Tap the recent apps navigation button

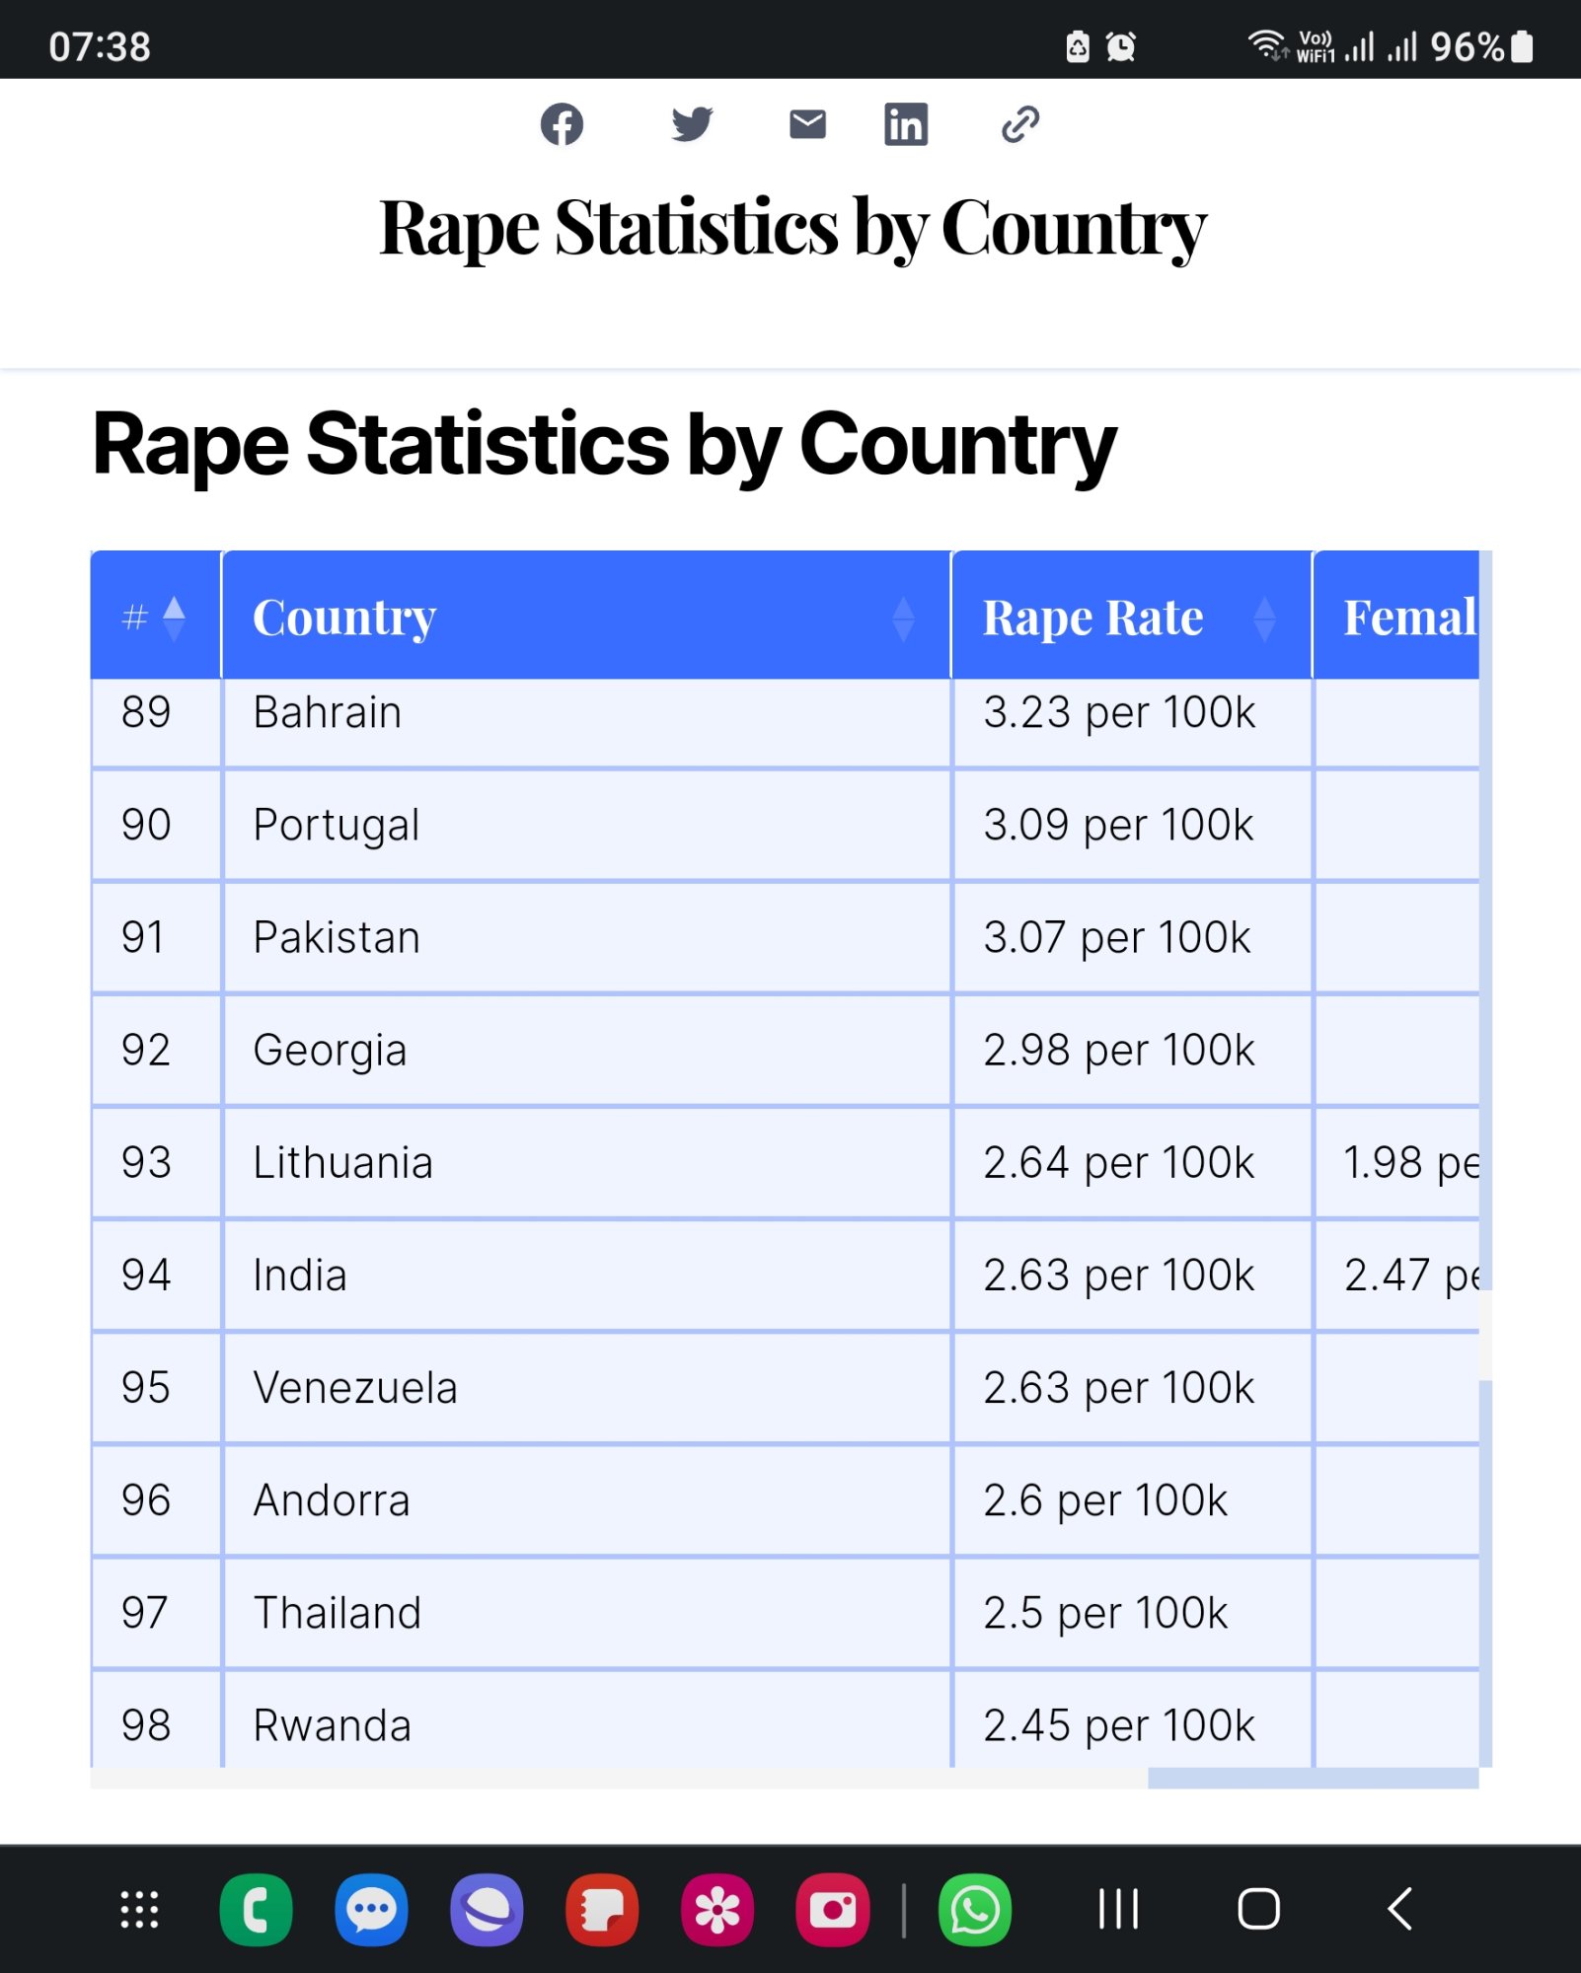(1118, 1909)
